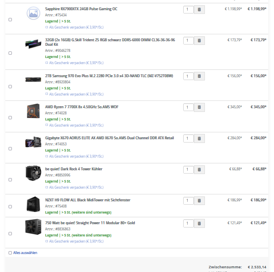Click quantity field of Sapphire RX7900XTX
Image resolution: width=274 pixels, height=272 pixels.
[x=189, y=9]
